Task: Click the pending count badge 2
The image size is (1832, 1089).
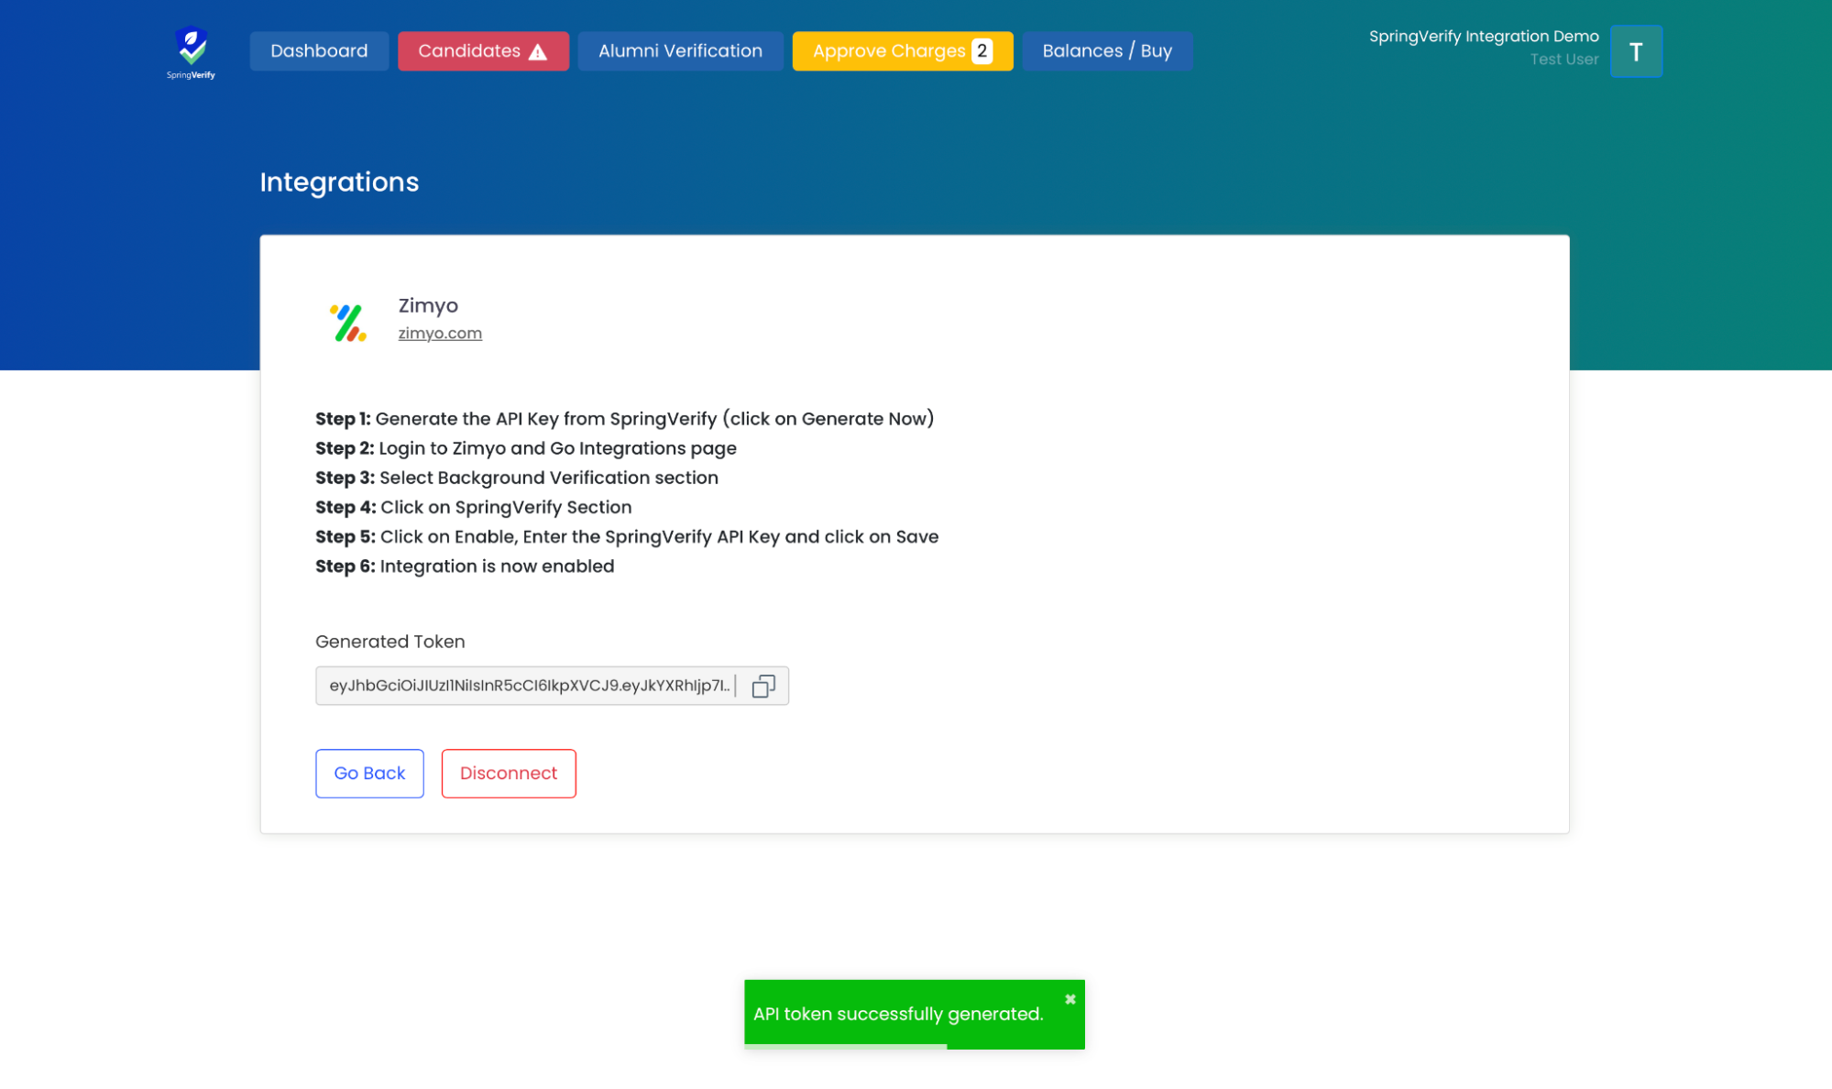Action: click(x=982, y=51)
